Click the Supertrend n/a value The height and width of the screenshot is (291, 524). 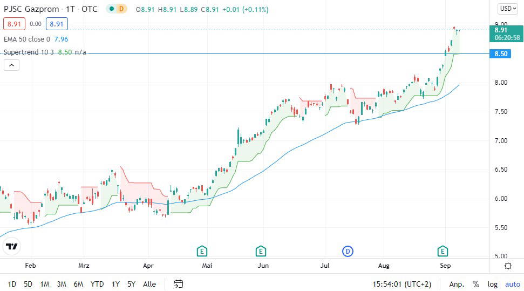80,52
